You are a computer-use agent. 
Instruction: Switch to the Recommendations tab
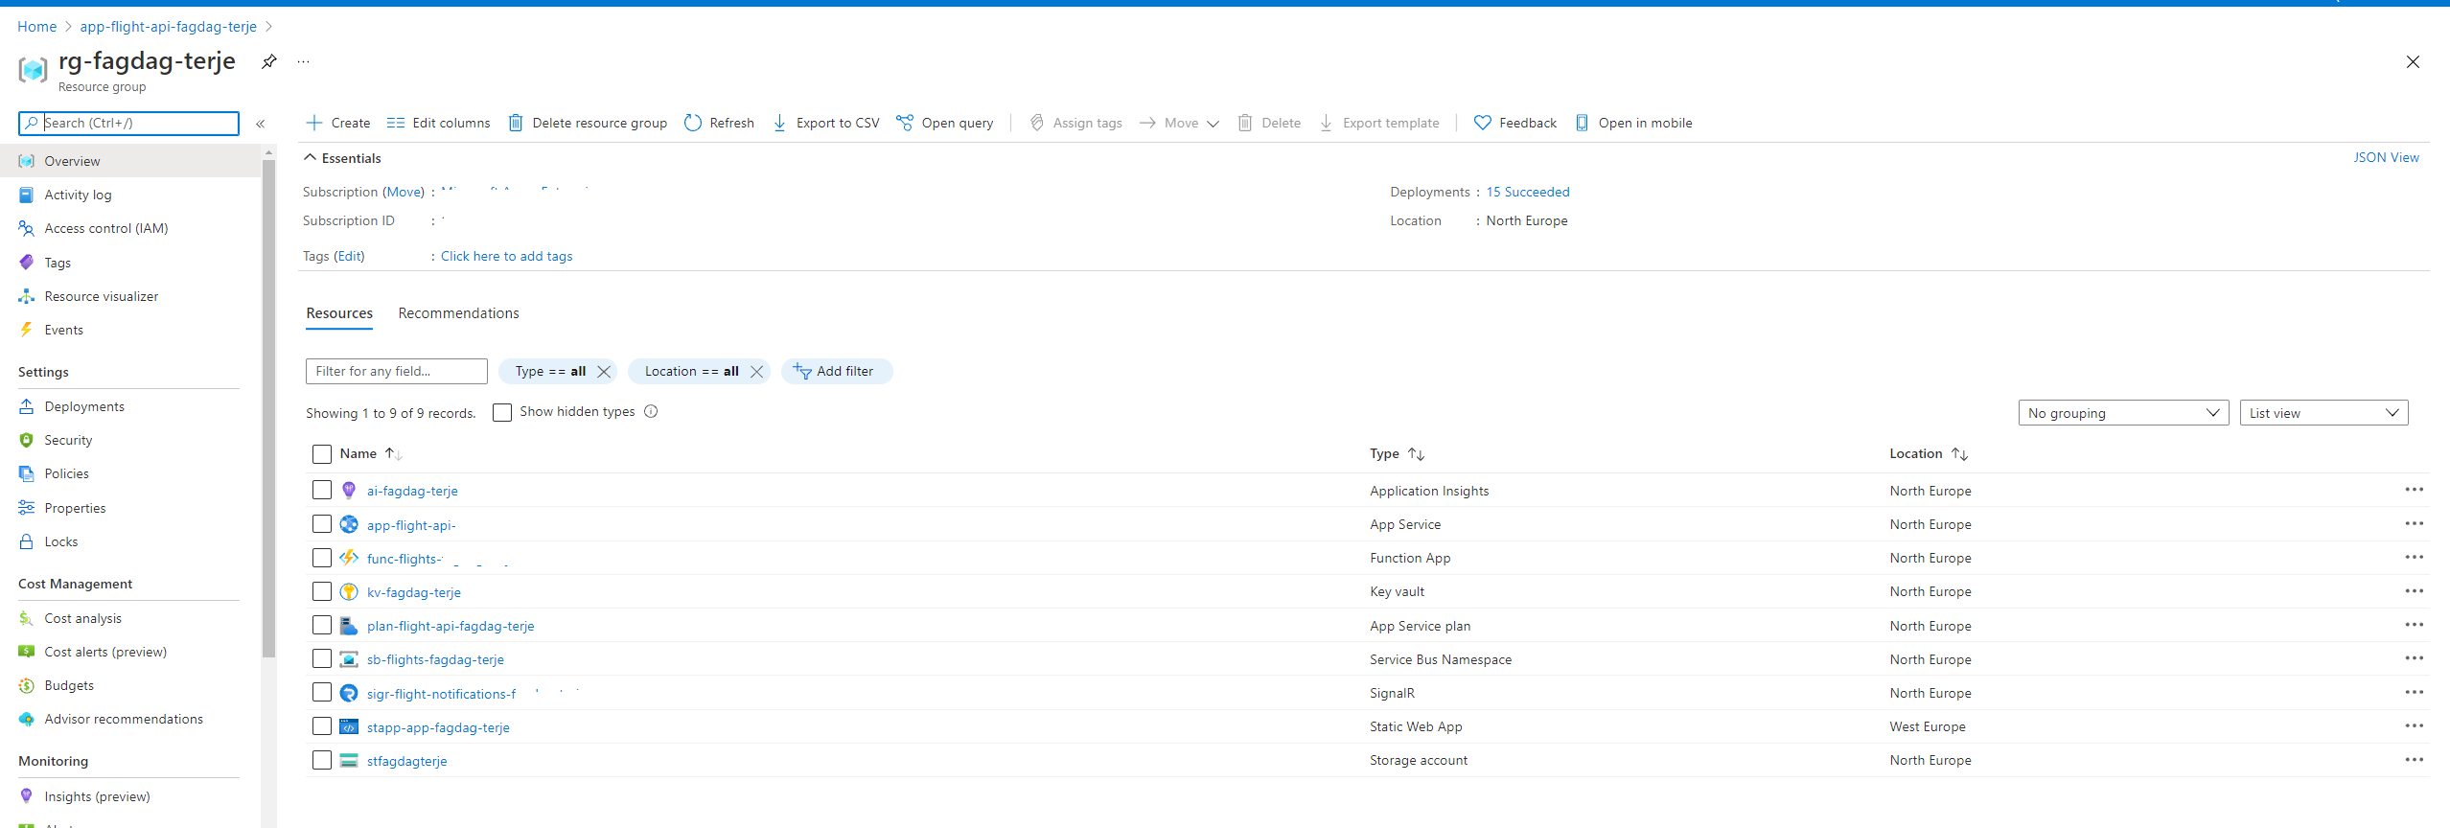[x=458, y=313]
